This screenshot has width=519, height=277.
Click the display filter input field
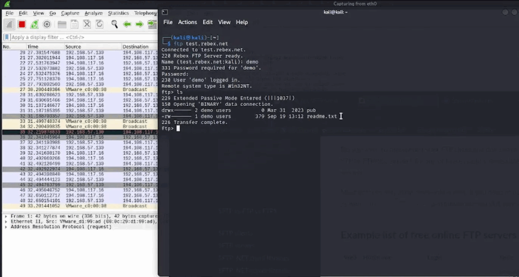81,37
